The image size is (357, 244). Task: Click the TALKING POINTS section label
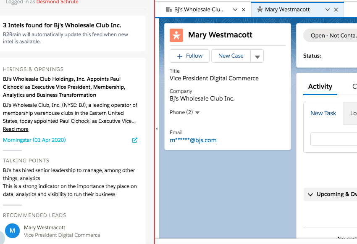point(26,161)
